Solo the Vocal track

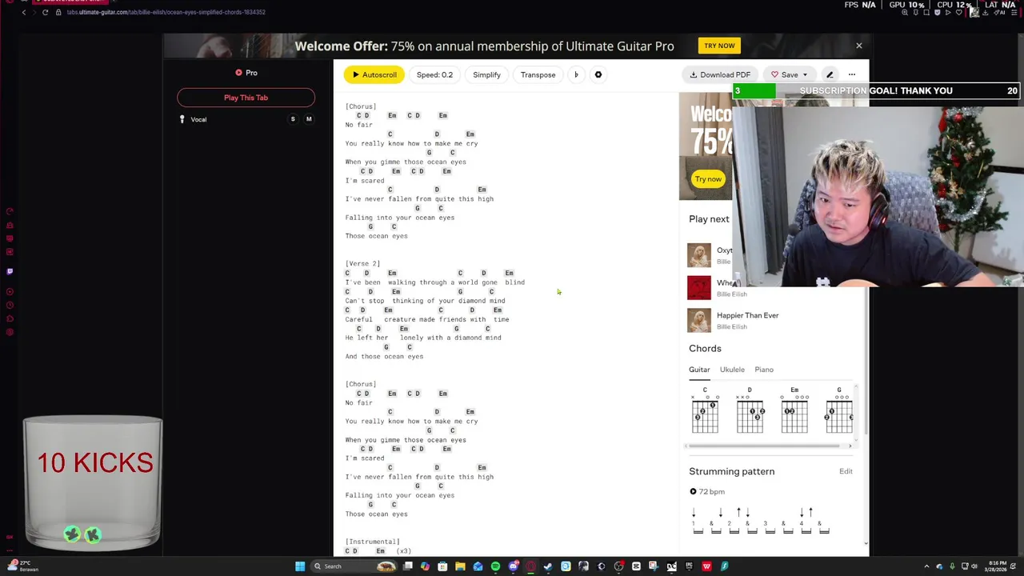(x=293, y=119)
